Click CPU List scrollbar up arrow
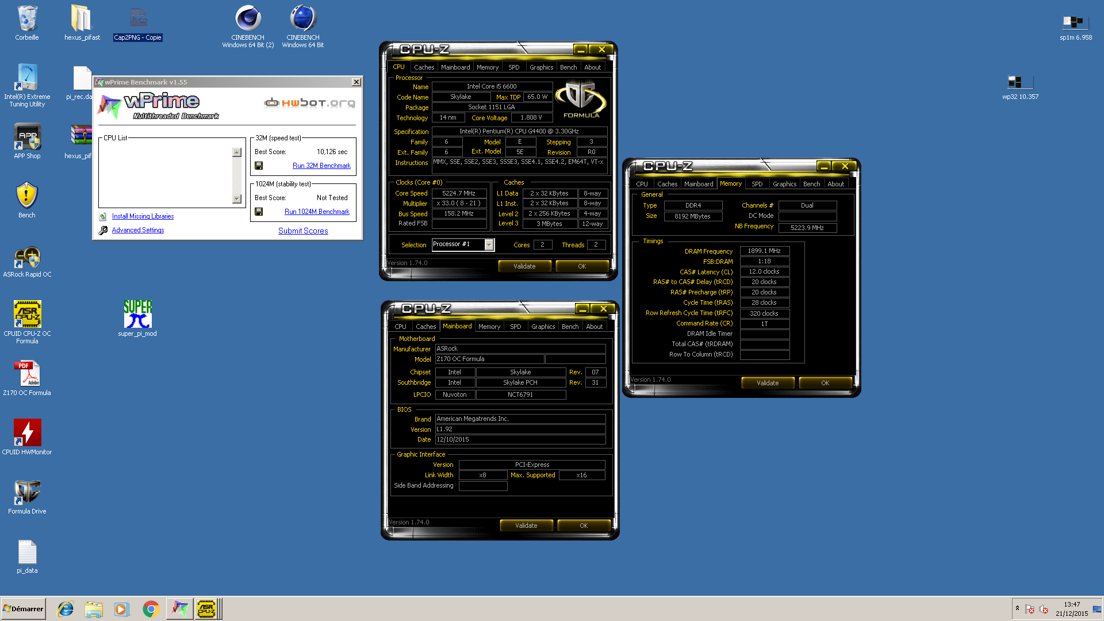This screenshot has width=1104, height=621. pos(237,152)
